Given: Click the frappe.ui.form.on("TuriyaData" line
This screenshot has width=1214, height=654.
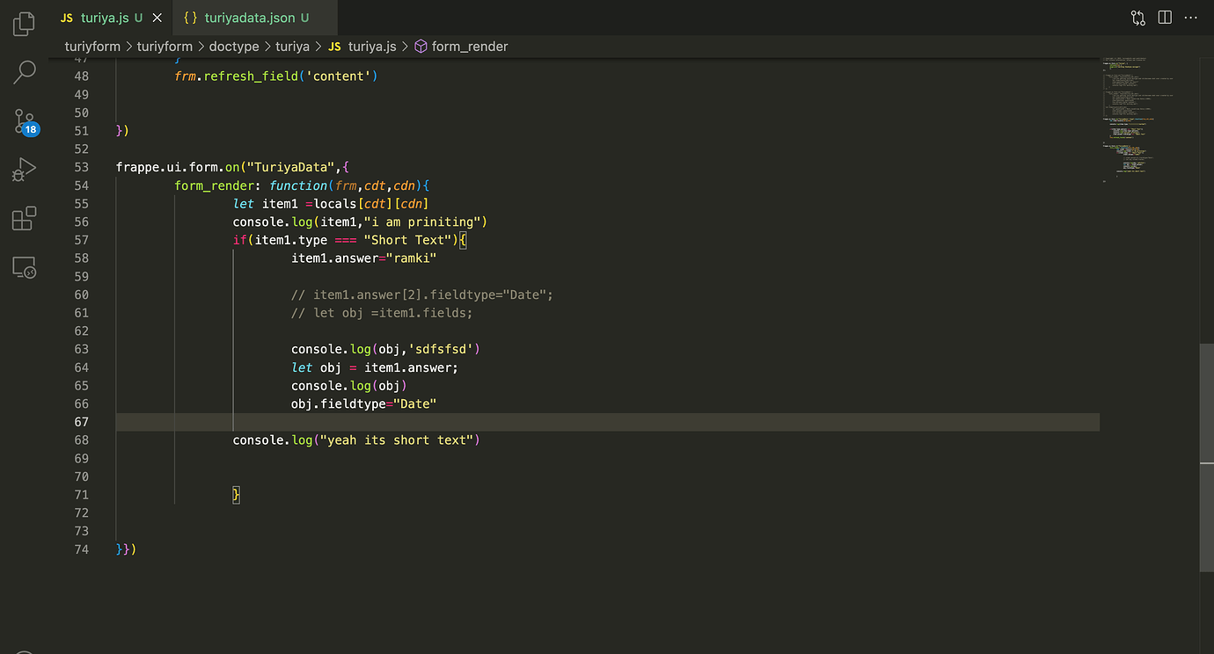Looking at the screenshot, I should (x=234, y=167).
